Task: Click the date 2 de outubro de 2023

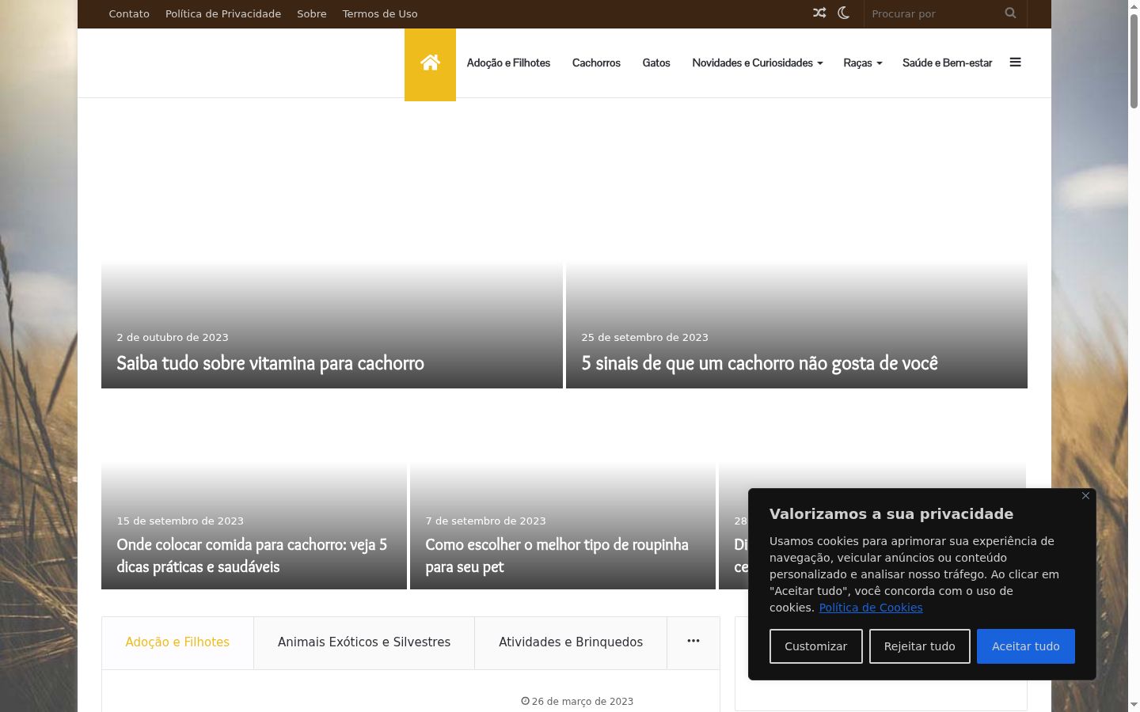Action: (x=173, y=337)
